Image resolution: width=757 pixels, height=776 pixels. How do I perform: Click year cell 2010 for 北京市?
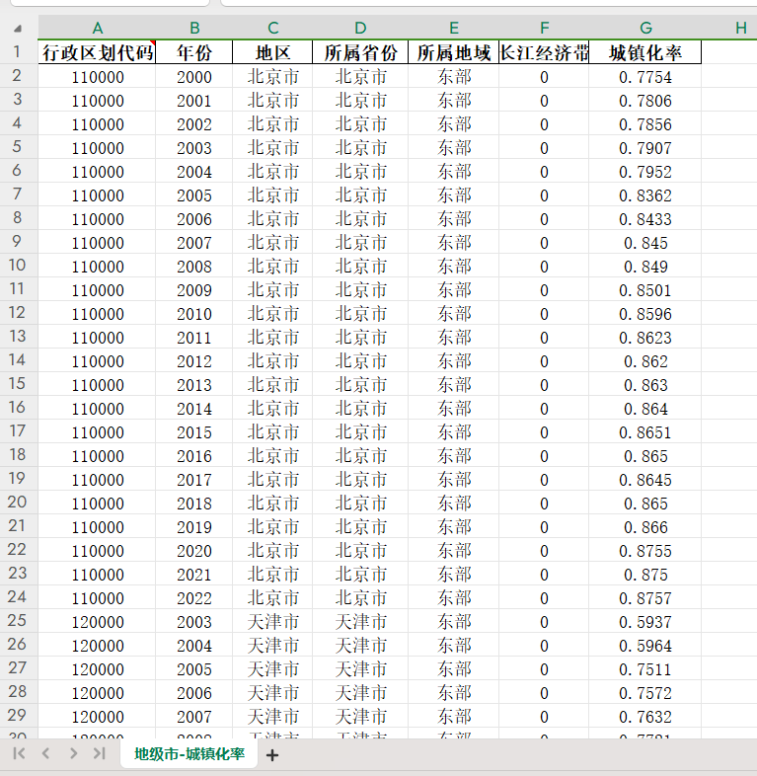(194, 314)
